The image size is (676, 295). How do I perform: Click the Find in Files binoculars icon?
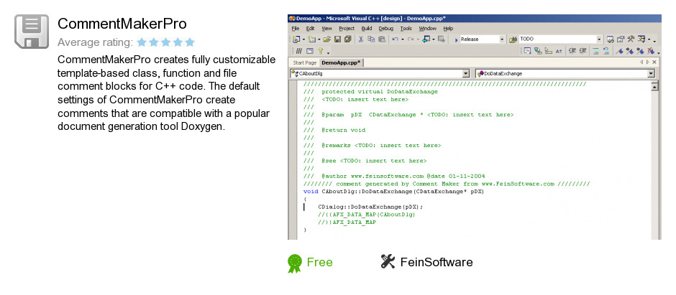click(x=513, y=39)
